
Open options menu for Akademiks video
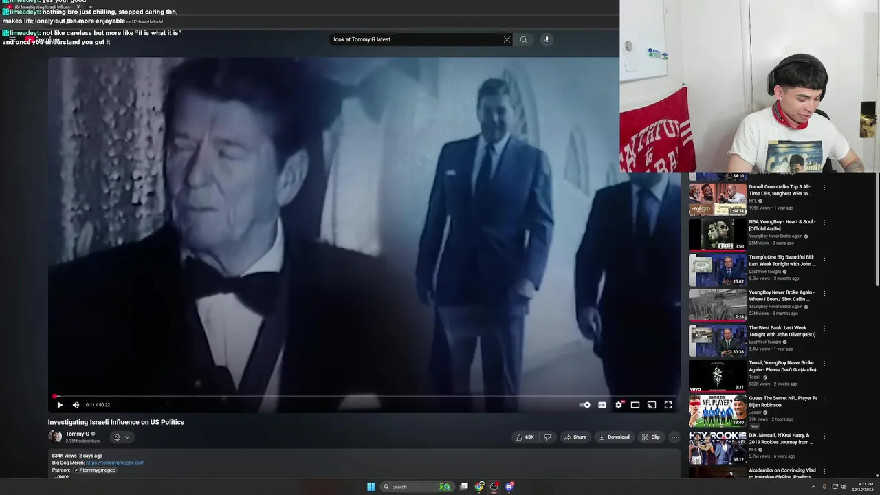824,472
